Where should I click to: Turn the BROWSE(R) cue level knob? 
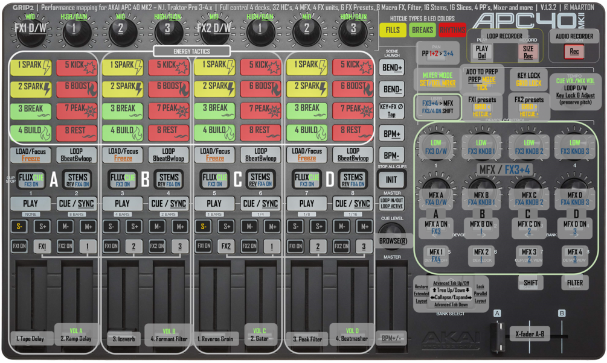click(x=393, y=238)
